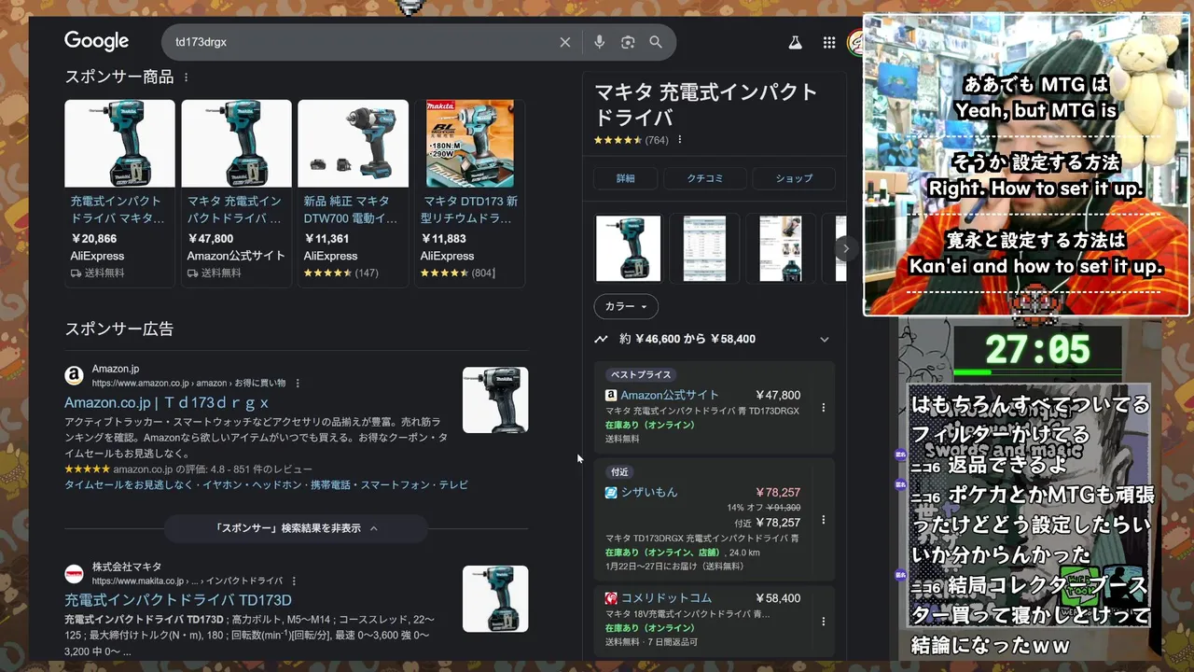
Task: Open Amazon公式サイト best price offer link
Action: click(670, 395)
